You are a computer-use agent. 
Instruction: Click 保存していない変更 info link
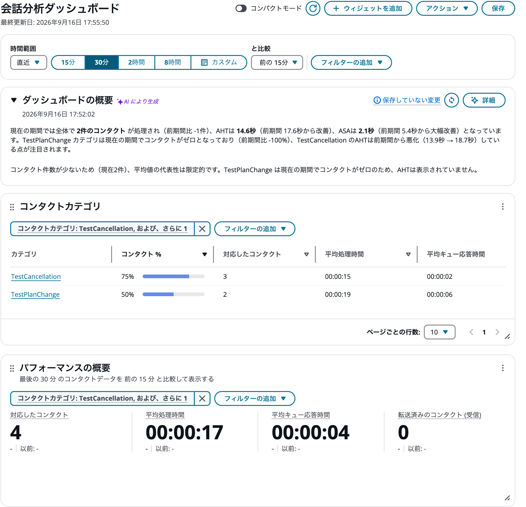pos(407,100)
